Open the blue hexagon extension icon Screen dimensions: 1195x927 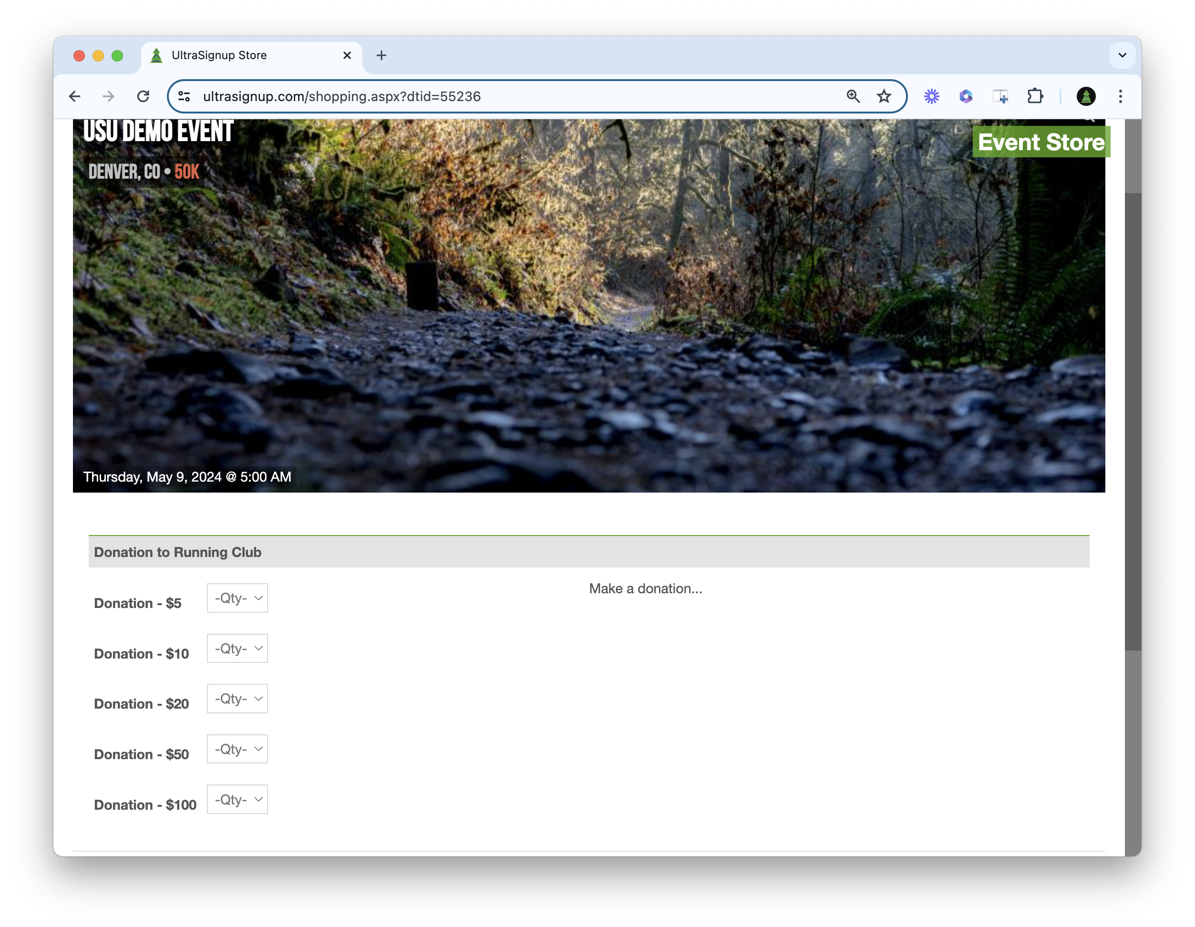coord(966,97)
